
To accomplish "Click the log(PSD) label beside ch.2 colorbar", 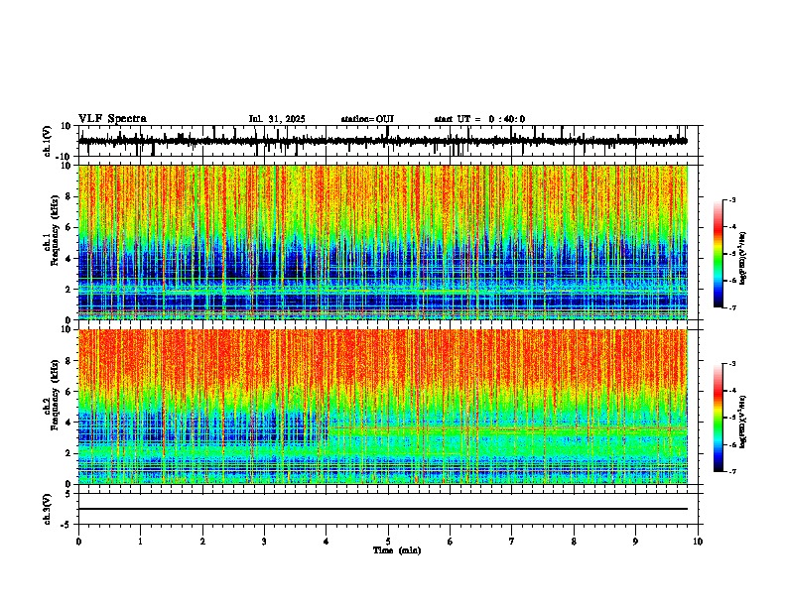I will 742,422.
